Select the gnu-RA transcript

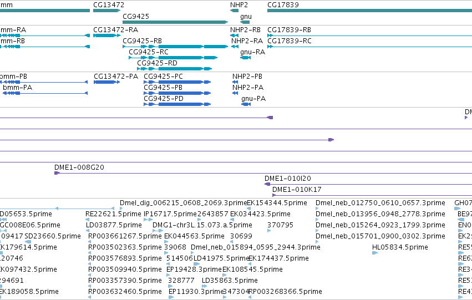click(x=245, y=58)
